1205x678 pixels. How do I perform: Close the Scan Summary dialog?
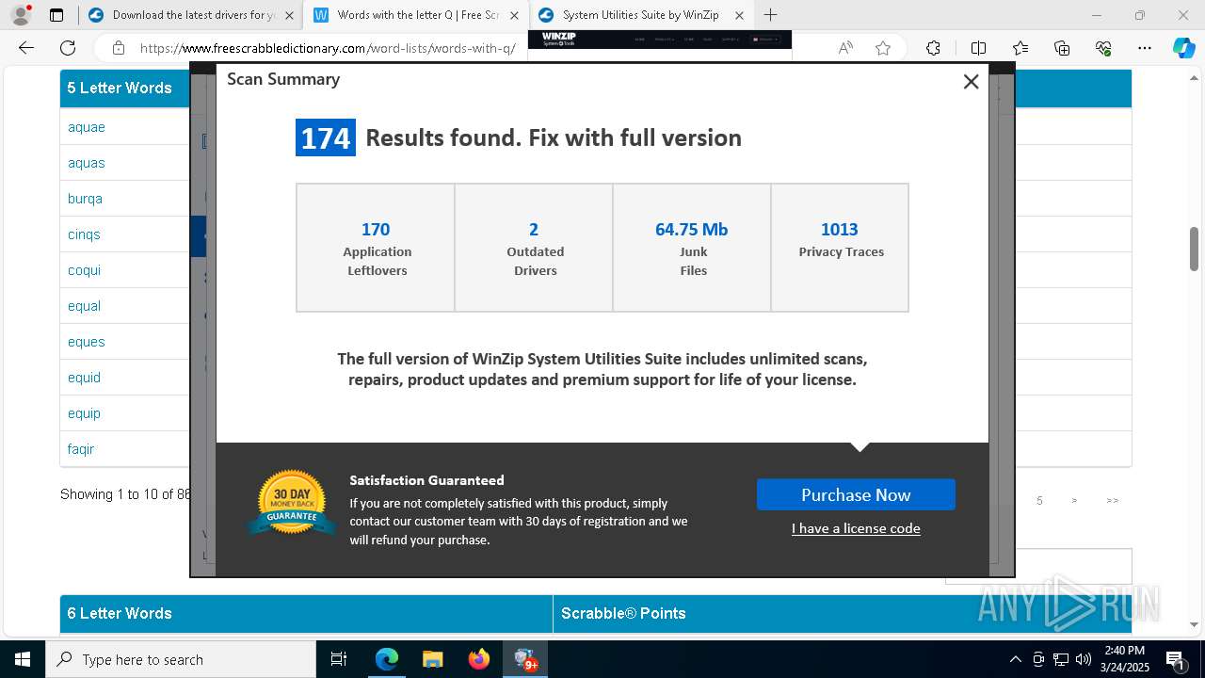coord(971,82)
